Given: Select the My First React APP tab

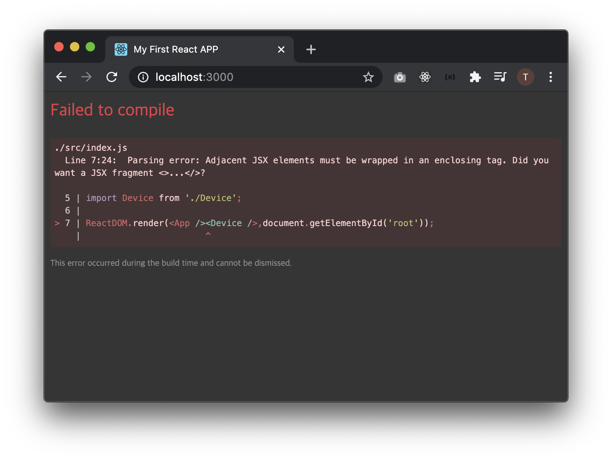Looking at the screenshot, I should point(200,49).
